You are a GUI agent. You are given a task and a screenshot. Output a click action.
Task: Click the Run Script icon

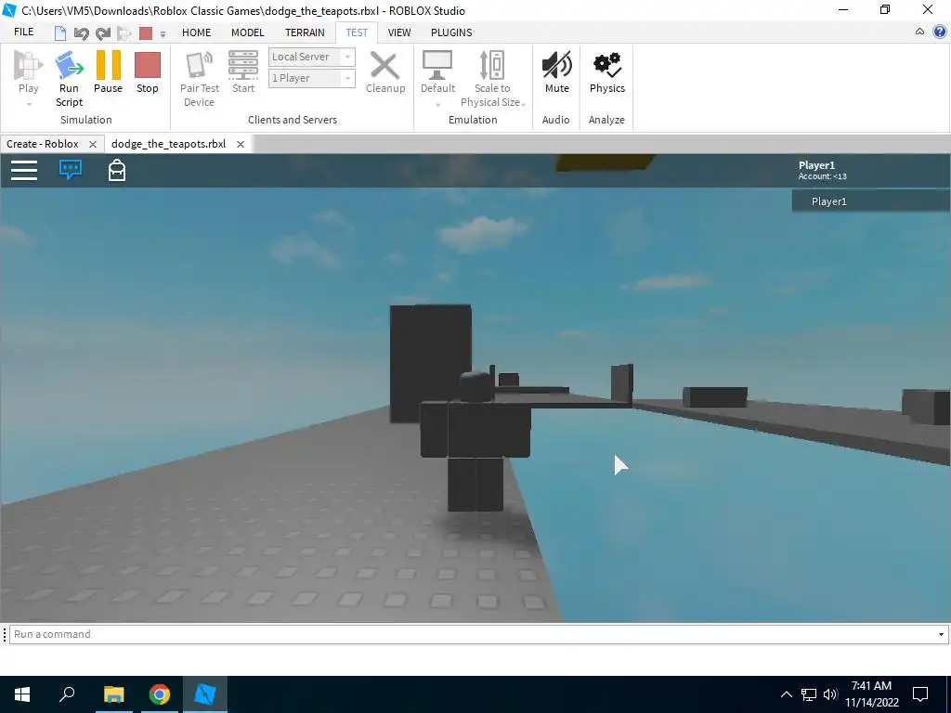69,66
